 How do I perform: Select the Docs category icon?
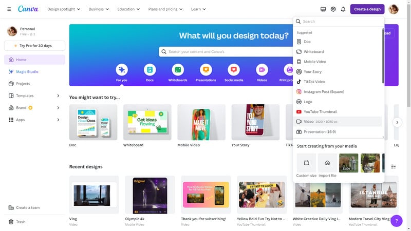(150, 70)
